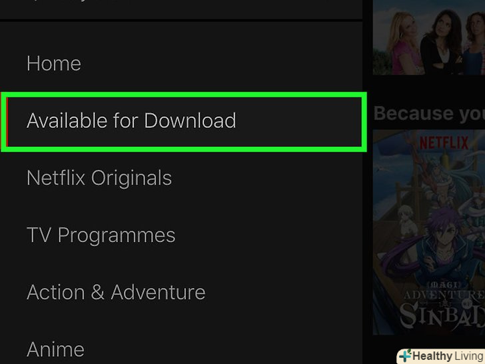Click the Healthy Living watermark text
The width and height of the screenshot is (485, 364).
point(448,356)
